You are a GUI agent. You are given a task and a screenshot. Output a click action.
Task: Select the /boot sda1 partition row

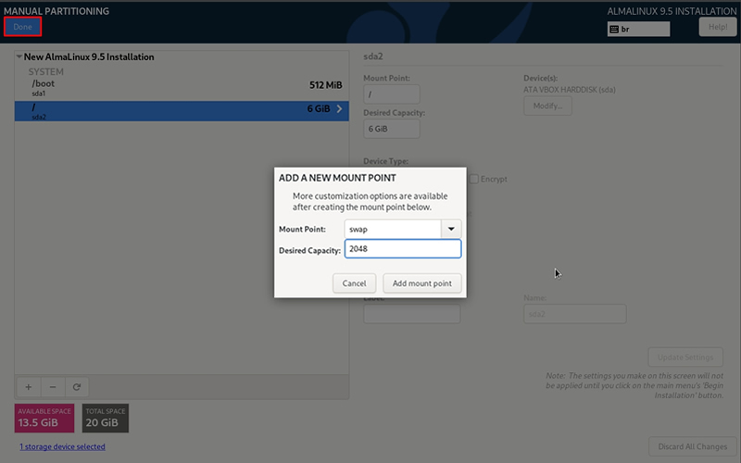tap(182, 87)
